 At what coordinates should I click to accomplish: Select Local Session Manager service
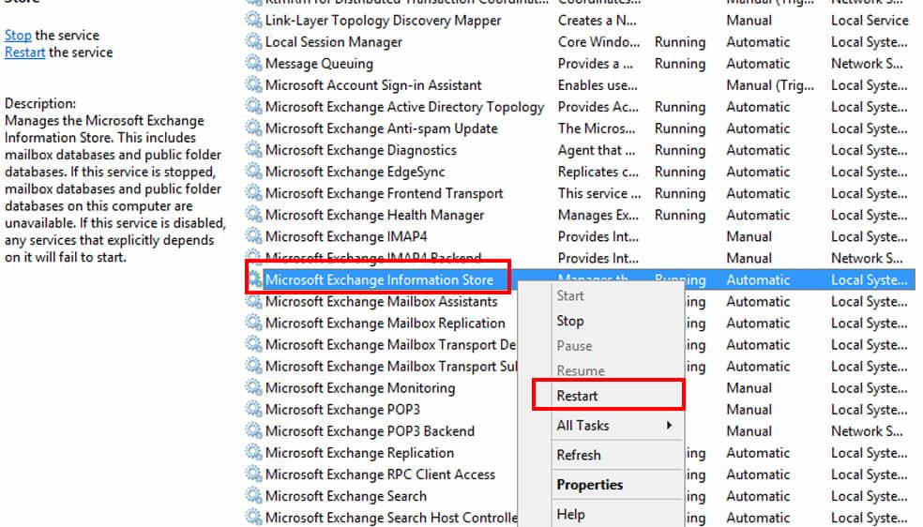coord(334,42)
